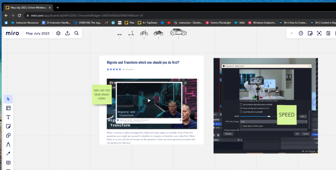
Task: Select the scooter icon labeled 2
Action: click(x=131, y=33)
